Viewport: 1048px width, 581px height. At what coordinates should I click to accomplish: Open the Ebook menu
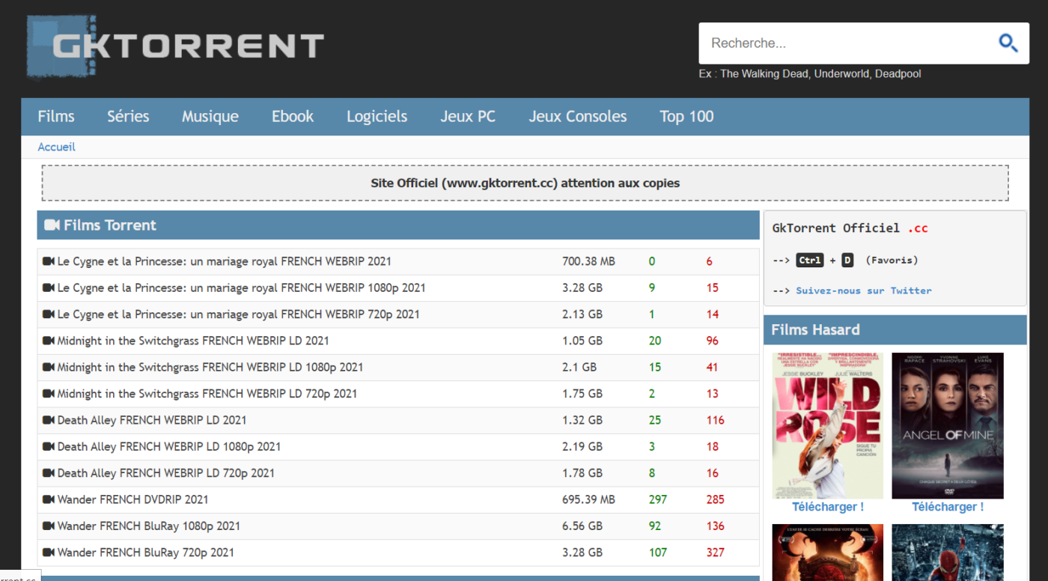tap(293, 116)
